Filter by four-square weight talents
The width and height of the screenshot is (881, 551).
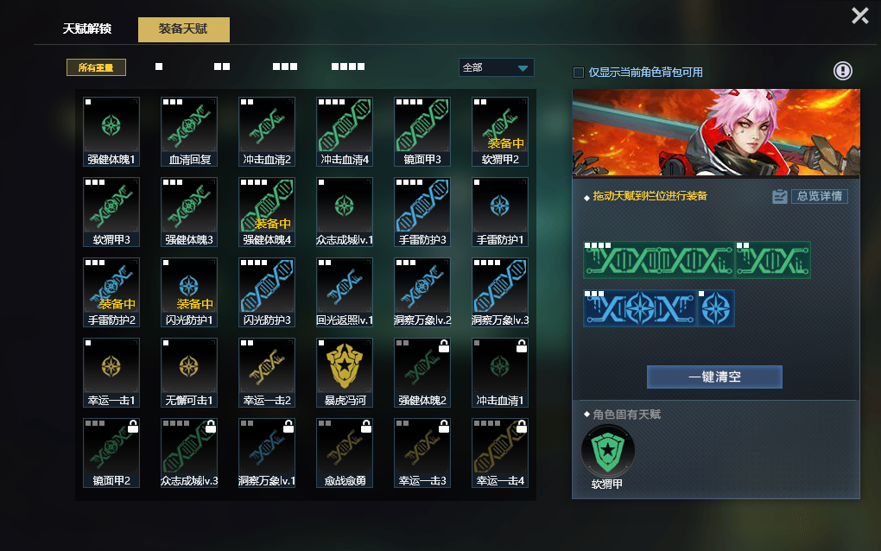[348, 66]
